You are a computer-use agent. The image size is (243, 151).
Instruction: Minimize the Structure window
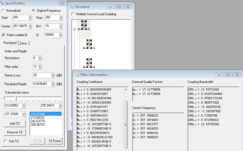coord(110,7)
